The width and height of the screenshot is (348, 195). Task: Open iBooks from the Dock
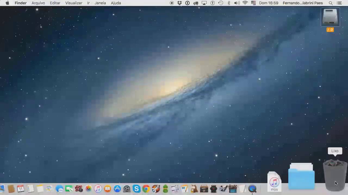[108, 189]
